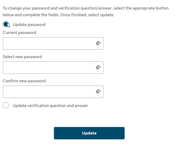Click the 'select the appropriate button' instruction text
The width and height of the screenshot is (177, 145).
point(141,8)
